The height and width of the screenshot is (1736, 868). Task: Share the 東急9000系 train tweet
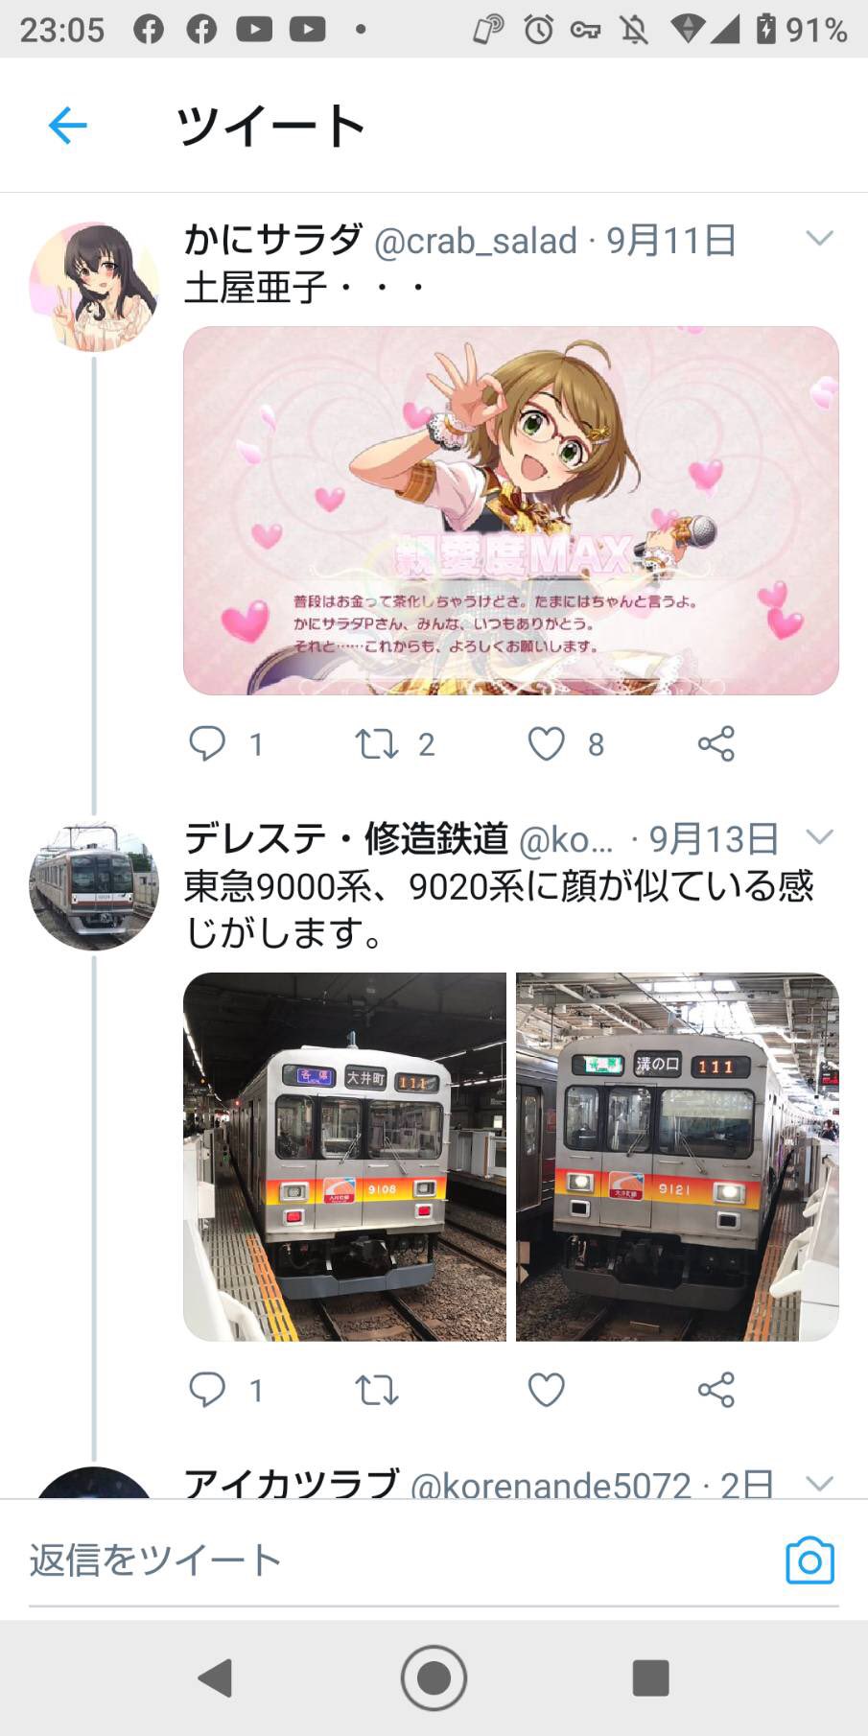click(716, 1389)
